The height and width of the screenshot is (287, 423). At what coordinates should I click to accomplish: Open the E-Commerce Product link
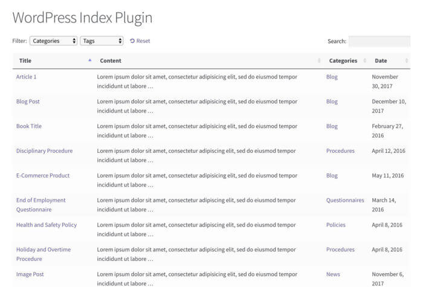click(x=42, y=175)
